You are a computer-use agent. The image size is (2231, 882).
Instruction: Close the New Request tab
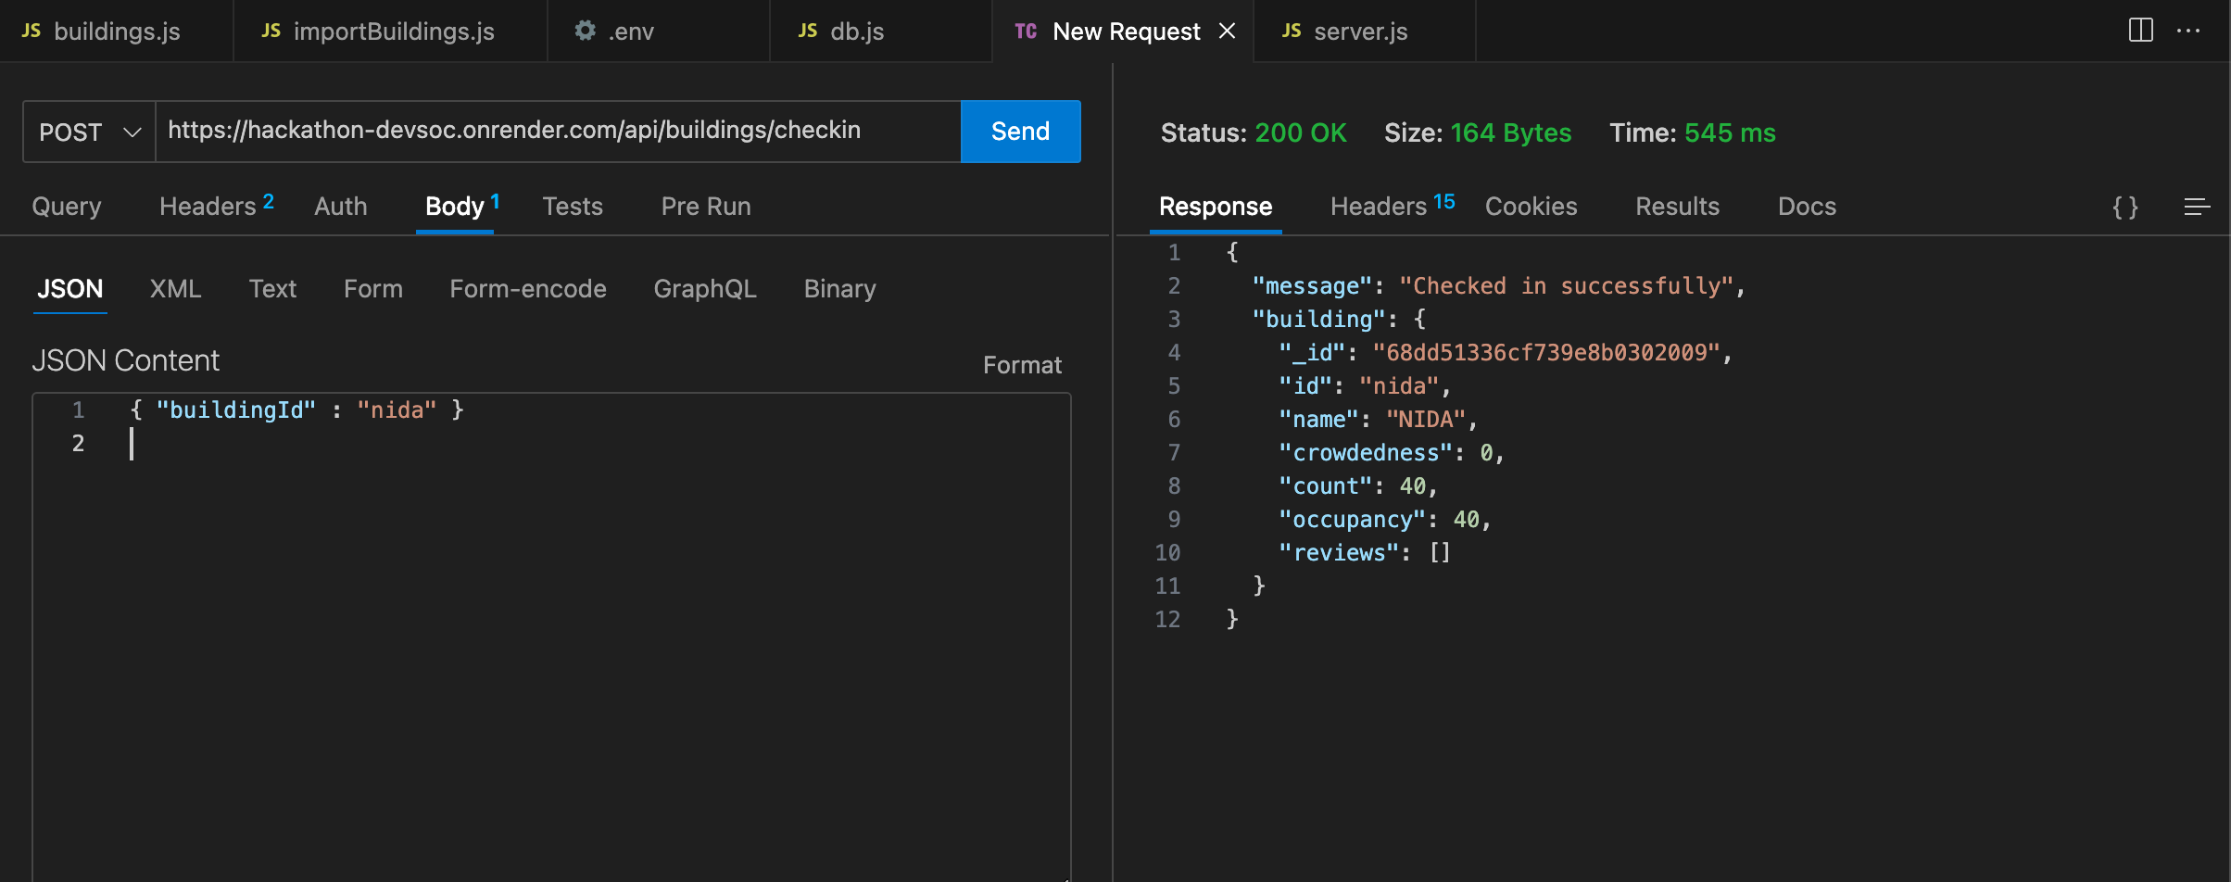click(1228, 31)
